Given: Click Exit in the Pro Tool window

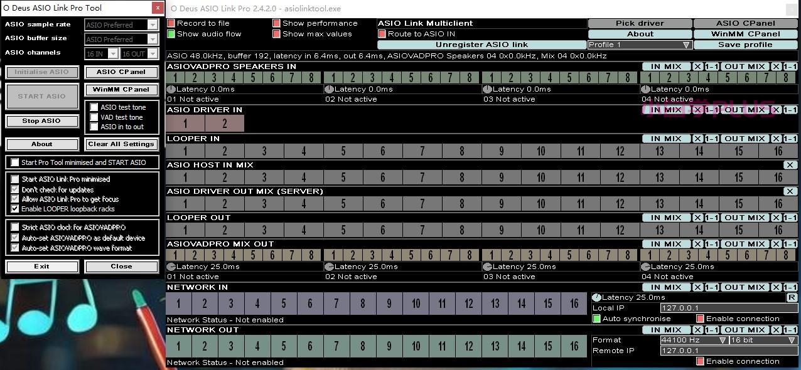Looking at the screenshot, I should 41,267.
